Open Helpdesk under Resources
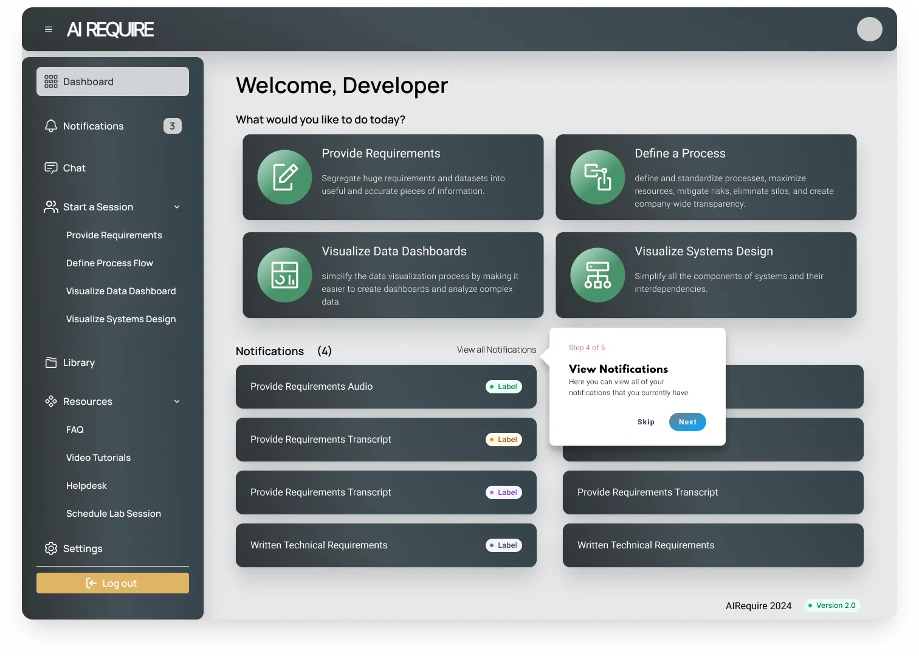 (x=86, y=486)
